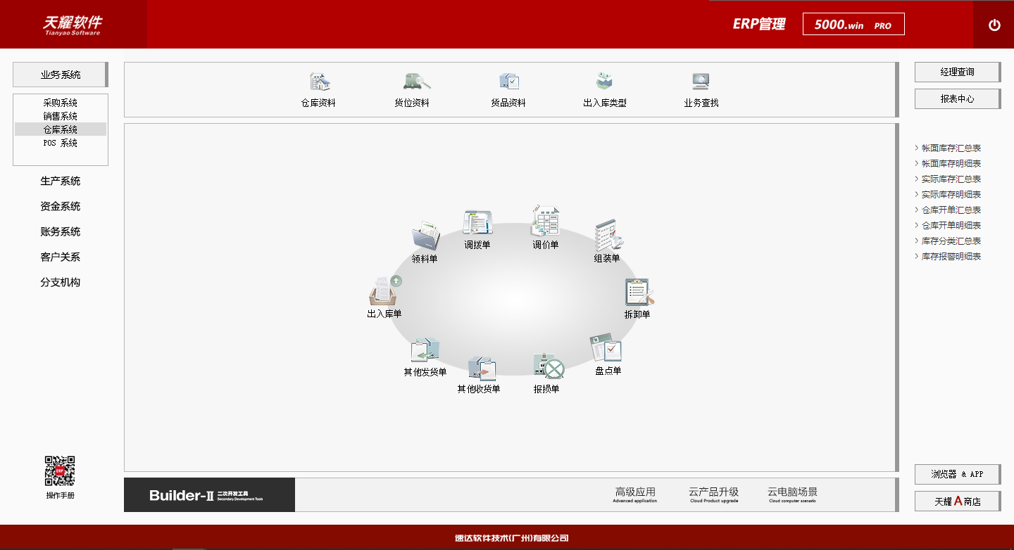1014x550 pixels.
Task: Open the 报损单 damage report icon
Action: 547,367
